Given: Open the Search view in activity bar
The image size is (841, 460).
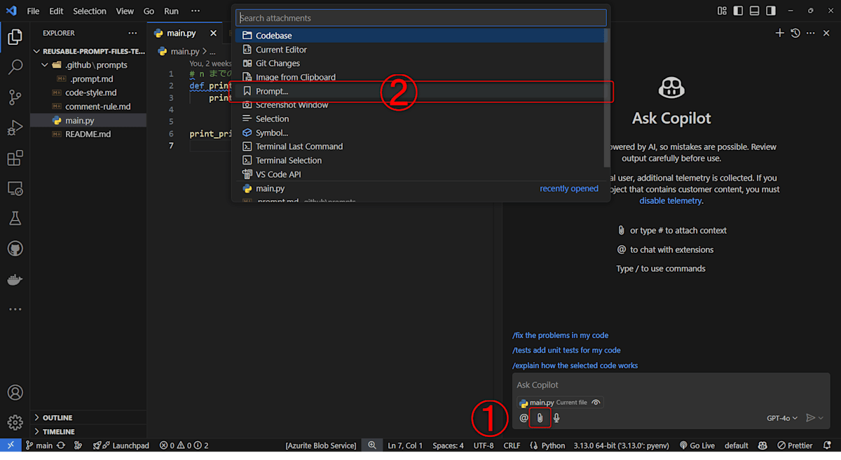Looking at the screenshot, I should (x=15, y=67).
